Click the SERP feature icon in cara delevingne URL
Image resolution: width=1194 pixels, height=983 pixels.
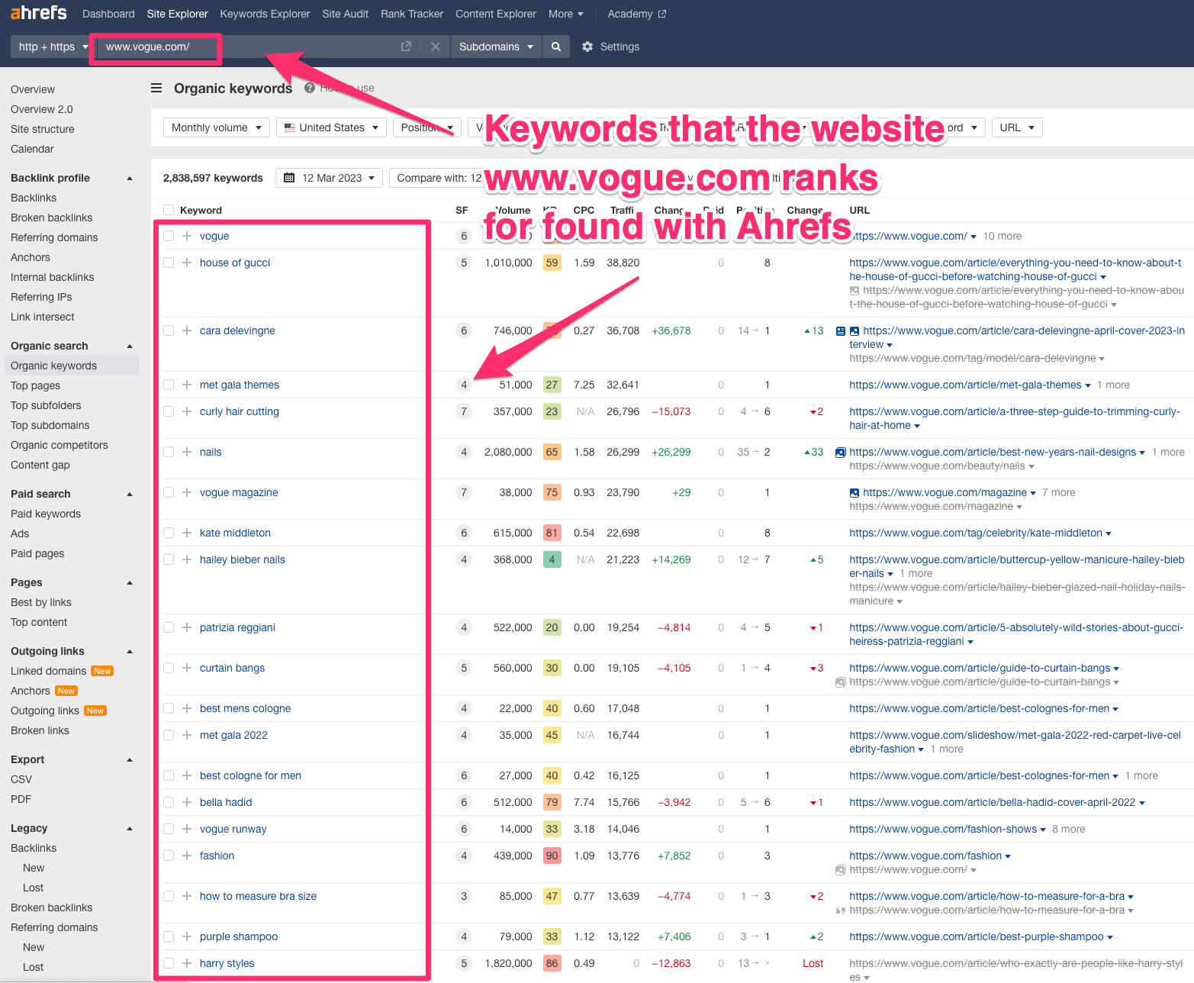click(840, 330)
